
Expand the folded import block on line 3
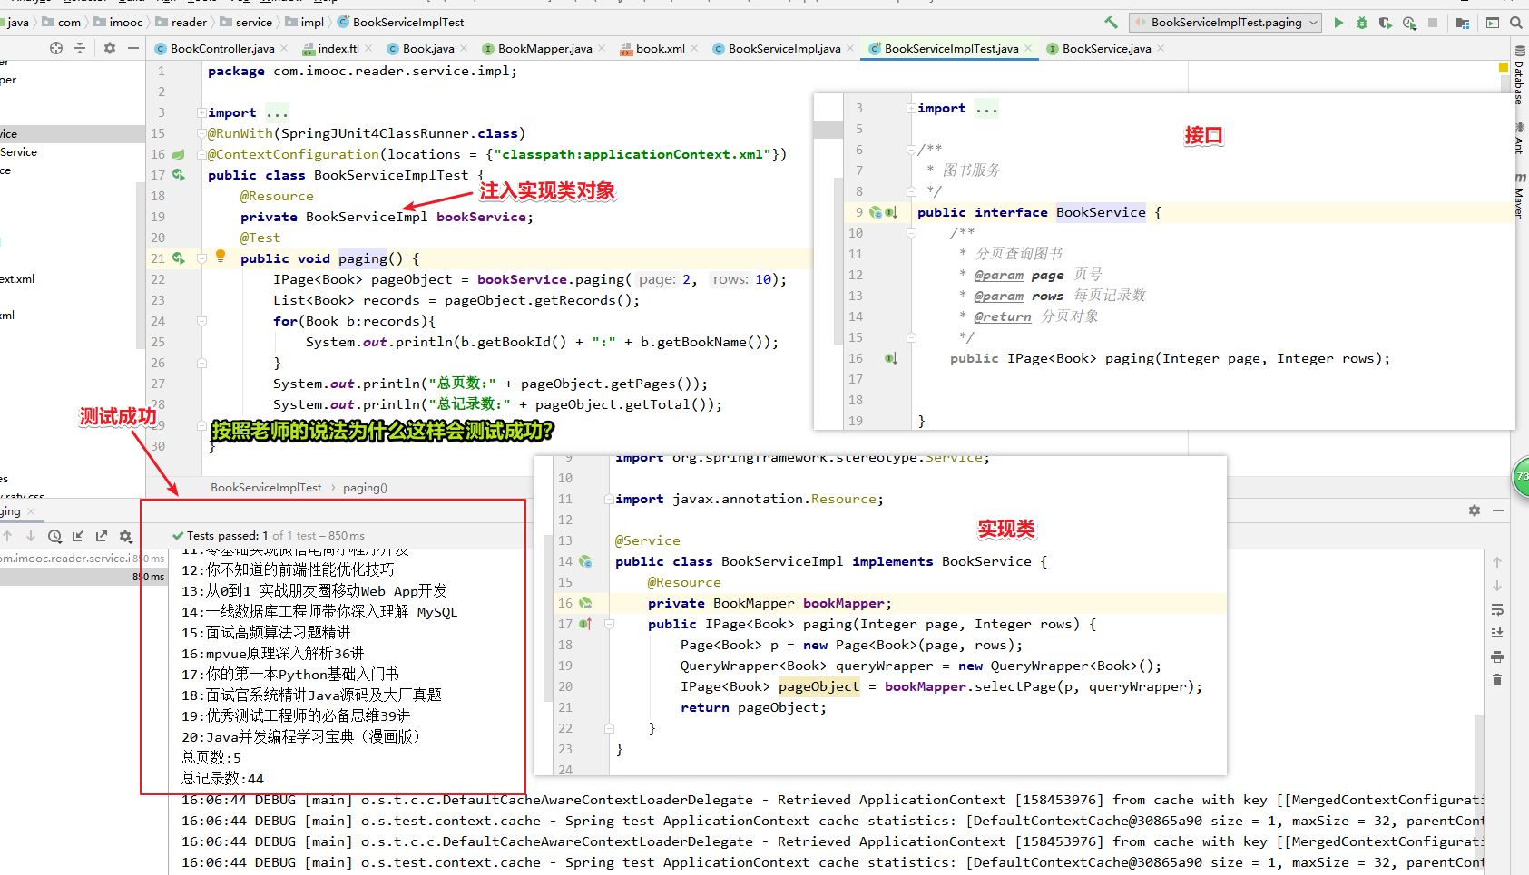pyautogui.click(x=201, y=112)
